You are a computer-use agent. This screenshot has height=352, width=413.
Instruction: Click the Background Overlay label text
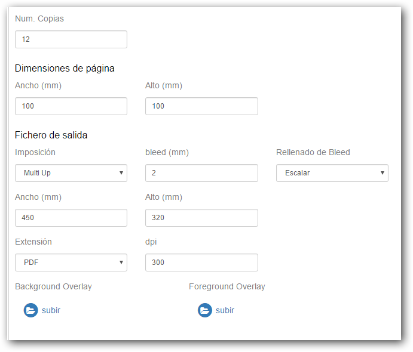[x=53, y=286]
